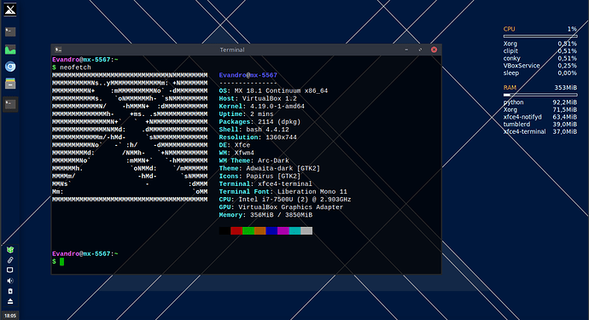Click the Terminal title bar text

coord(232,49)
